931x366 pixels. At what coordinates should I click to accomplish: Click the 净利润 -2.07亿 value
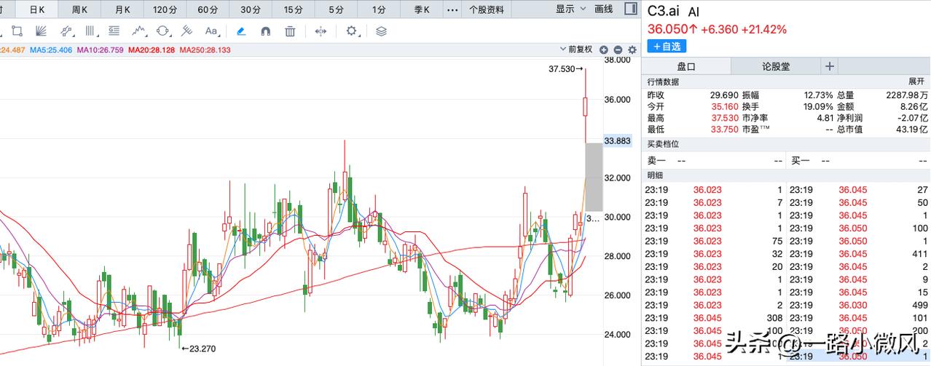click(914, 118)
